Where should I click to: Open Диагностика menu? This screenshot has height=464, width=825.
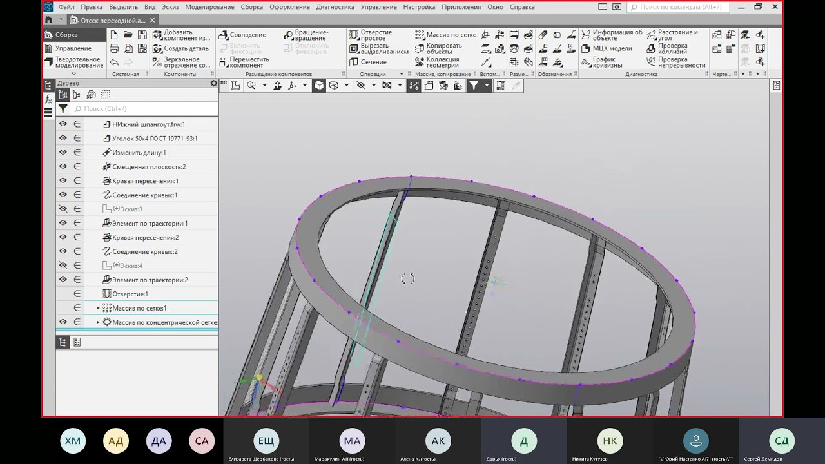335,7
